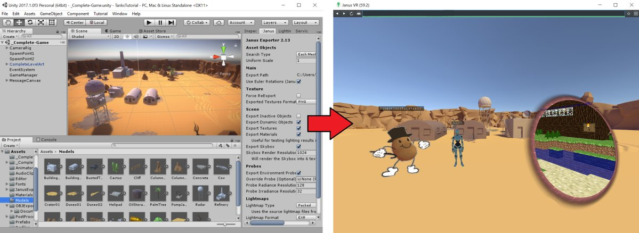Toggle Export Dynamic Objects checkbox
The height and width of the screenshot is (233, 639).
299,122
